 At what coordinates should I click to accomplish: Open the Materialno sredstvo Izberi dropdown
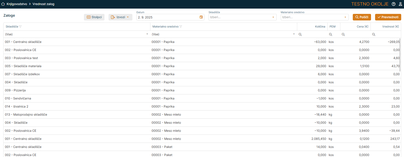[x=314, y=17]
